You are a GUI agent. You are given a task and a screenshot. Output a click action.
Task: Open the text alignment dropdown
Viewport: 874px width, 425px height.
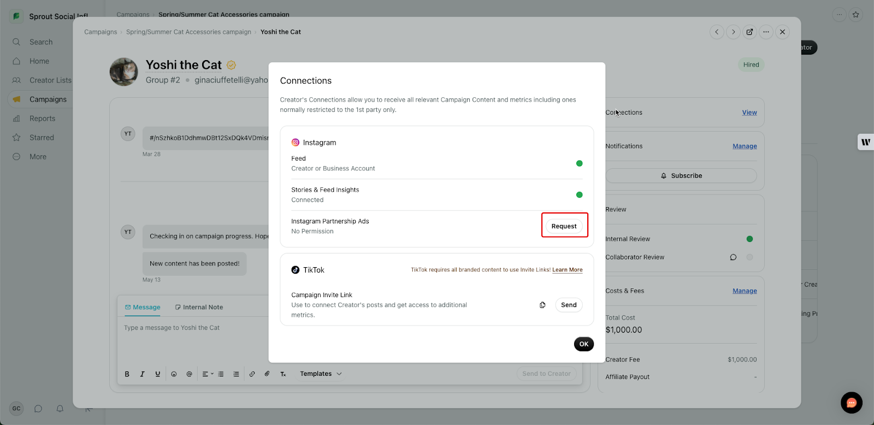click(x=208, y=374)
